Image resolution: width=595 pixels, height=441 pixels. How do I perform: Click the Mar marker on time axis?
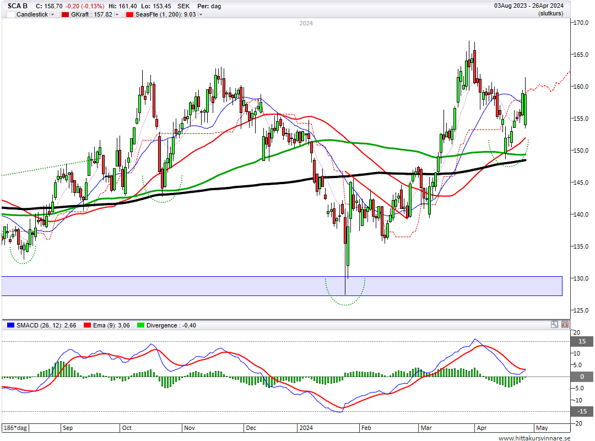point(426,428)
